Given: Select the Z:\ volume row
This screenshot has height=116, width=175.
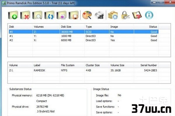Looking at the screenshot, I should (x=83, y=70).
